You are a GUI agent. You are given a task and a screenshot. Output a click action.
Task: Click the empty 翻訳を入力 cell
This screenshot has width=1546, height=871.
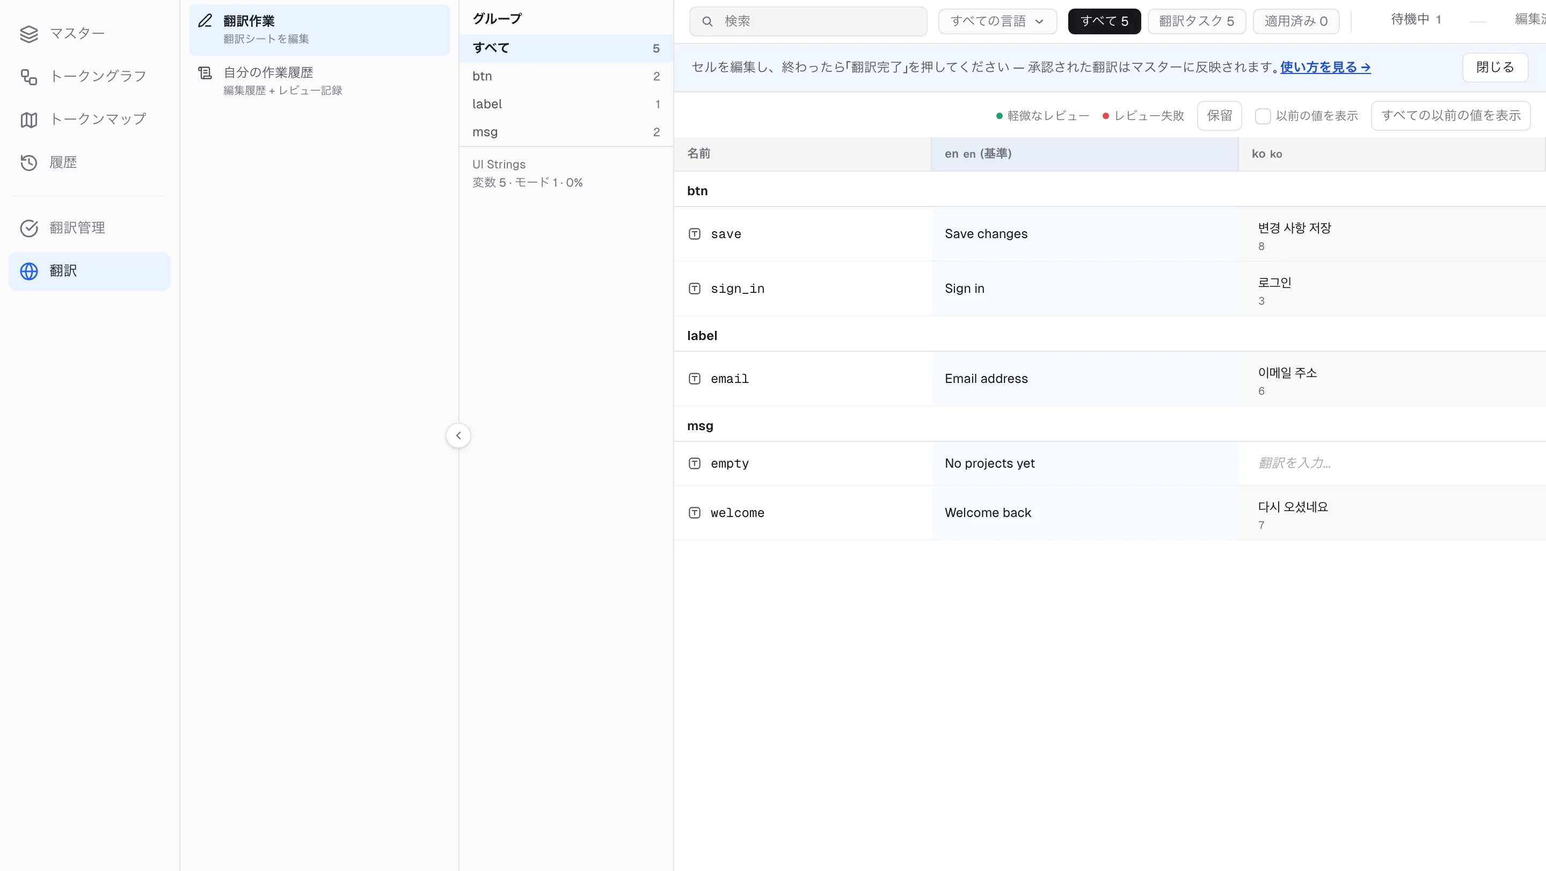coord(1391,463)
